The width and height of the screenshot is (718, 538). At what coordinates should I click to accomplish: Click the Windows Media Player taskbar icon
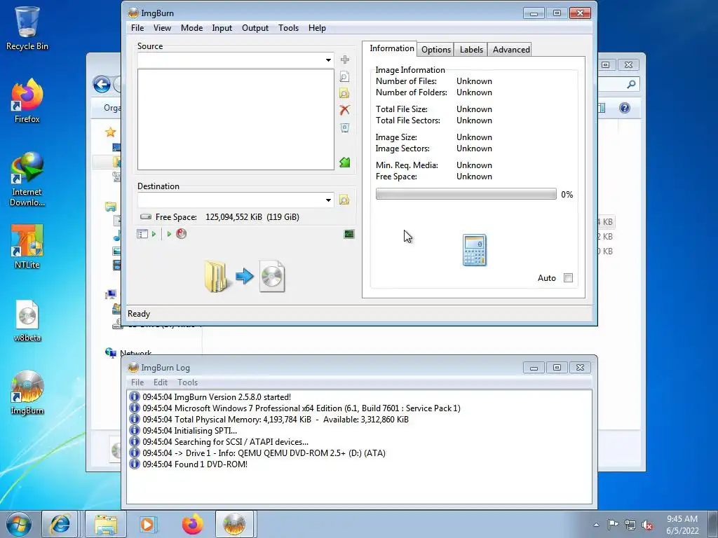pos(149,524)
